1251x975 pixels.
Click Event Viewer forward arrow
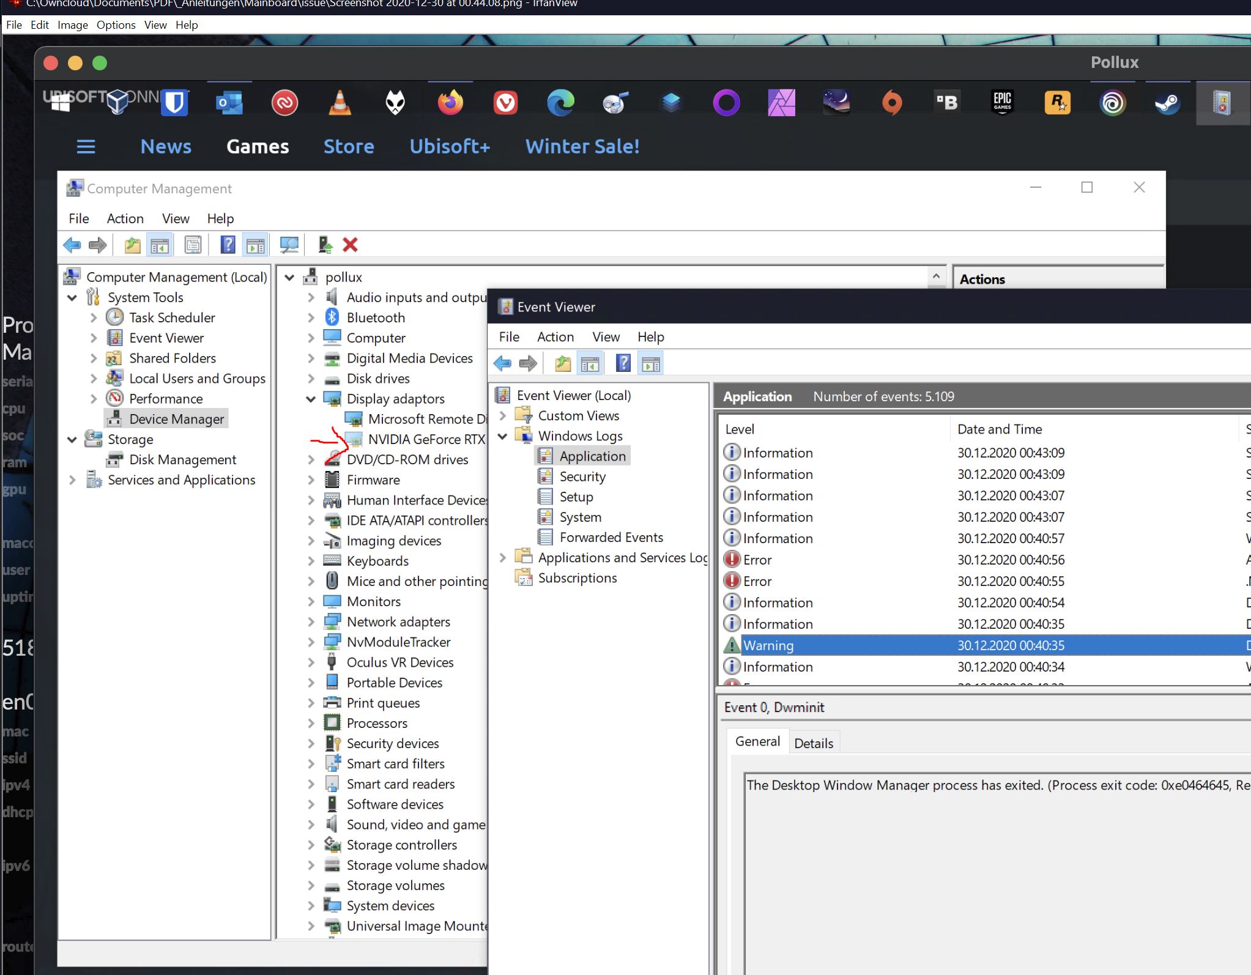click(x=528, y=364)
